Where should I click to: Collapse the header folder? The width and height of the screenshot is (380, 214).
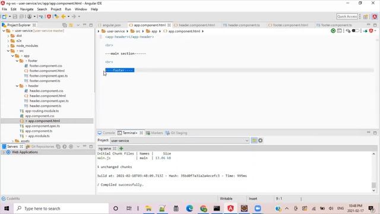coord(17,86)
